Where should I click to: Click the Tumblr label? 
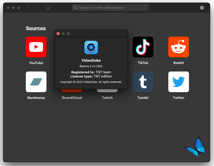[x=143, y=98]
